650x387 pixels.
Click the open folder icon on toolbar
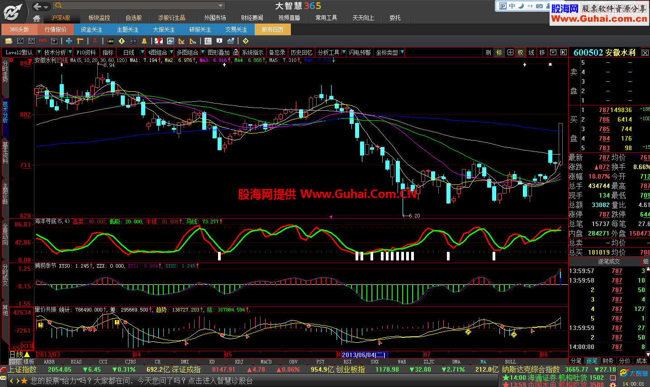(8, 41)
